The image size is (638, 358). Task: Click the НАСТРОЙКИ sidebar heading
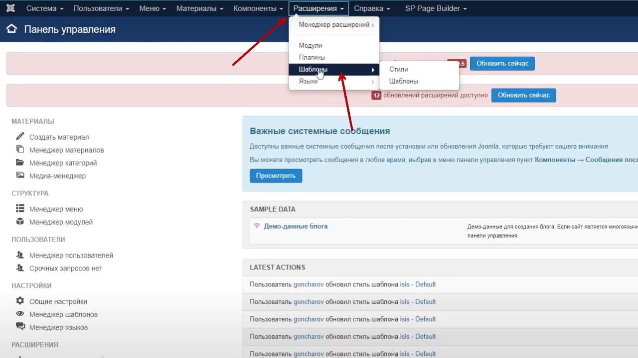[31, 286]
